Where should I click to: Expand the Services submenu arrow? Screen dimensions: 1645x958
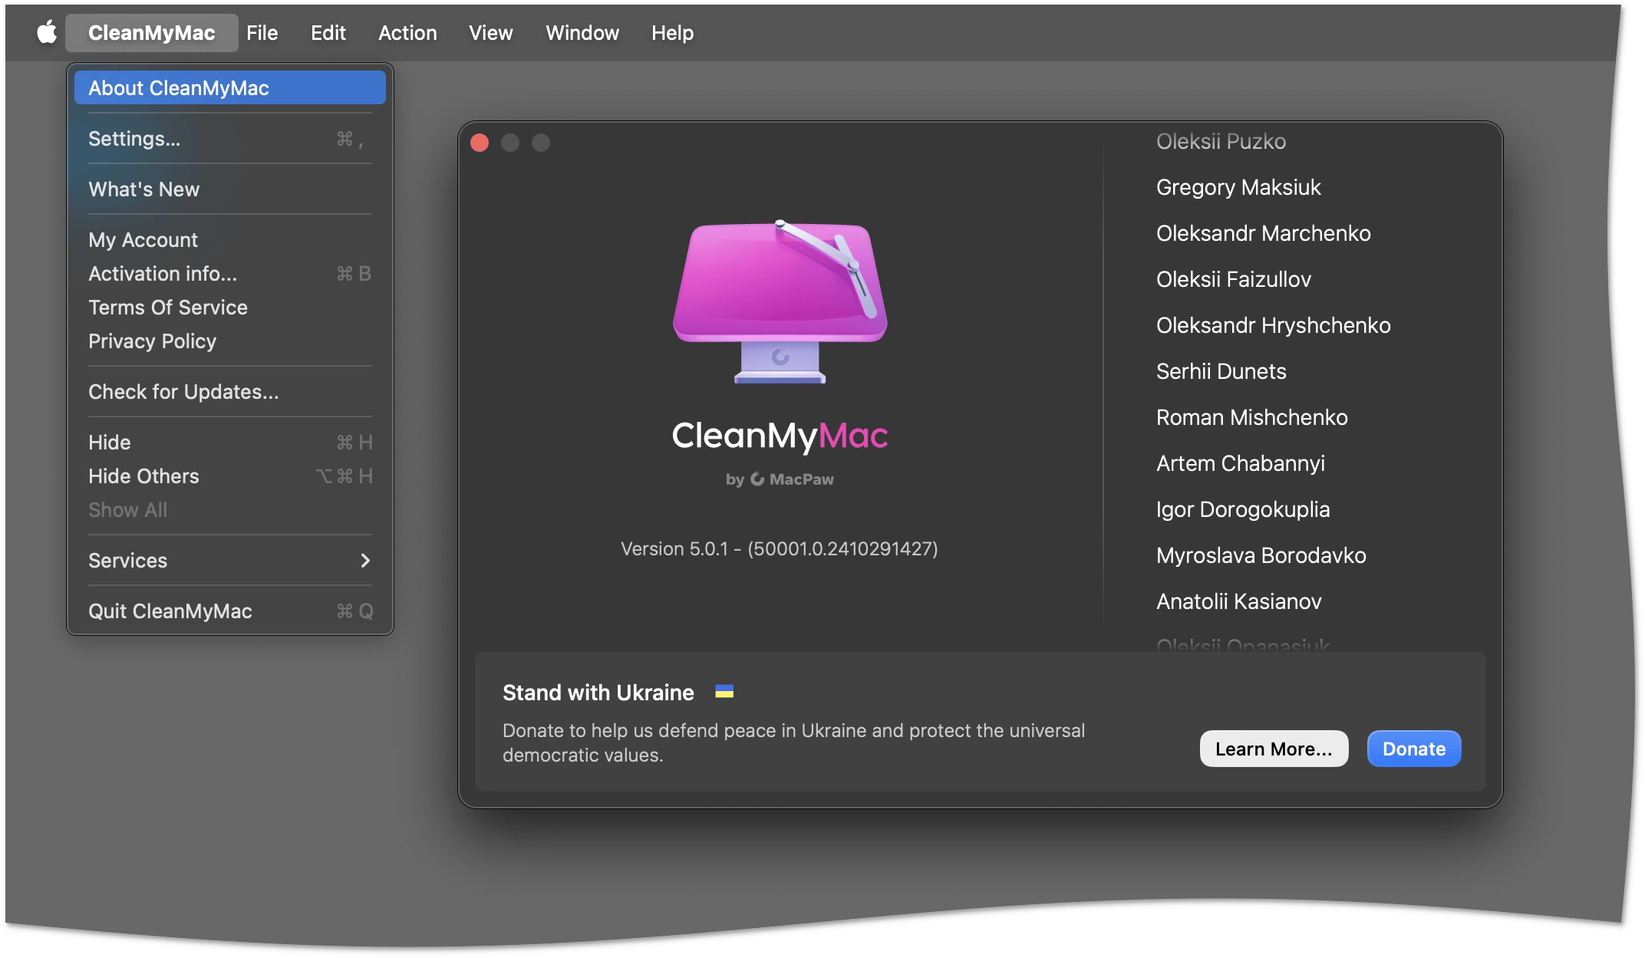tap(365, 561)
